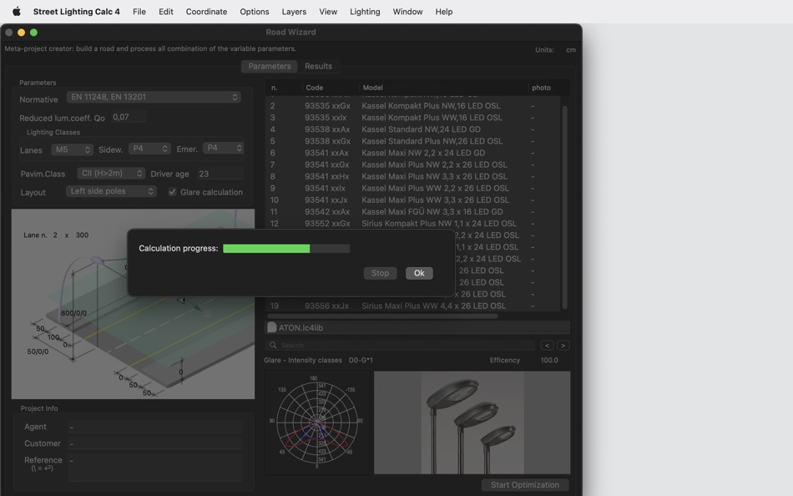This screenshot has width=793, height=496.
Task: Open the Lighting menu
Action: click(365, 11)
